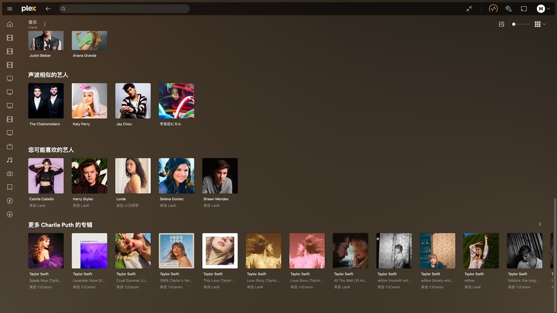Go back with the left arrow
The image size is (557, 313).
48,8
